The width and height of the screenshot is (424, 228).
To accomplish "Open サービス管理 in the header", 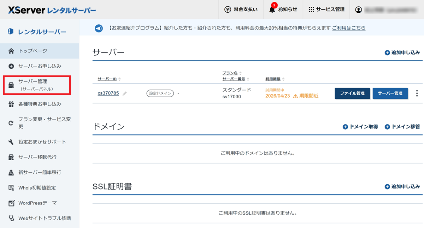I will [x=326, y=10].
